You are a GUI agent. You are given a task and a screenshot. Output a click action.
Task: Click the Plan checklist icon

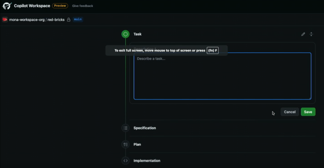coord(125,144)
